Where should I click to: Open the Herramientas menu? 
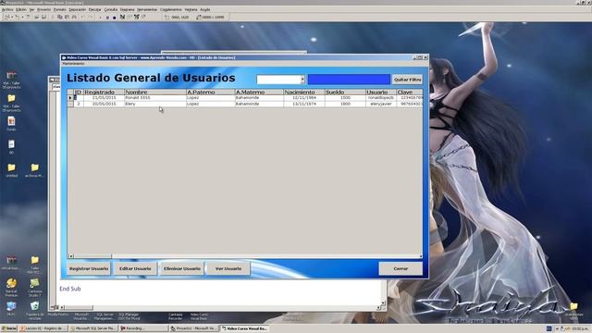147,9
